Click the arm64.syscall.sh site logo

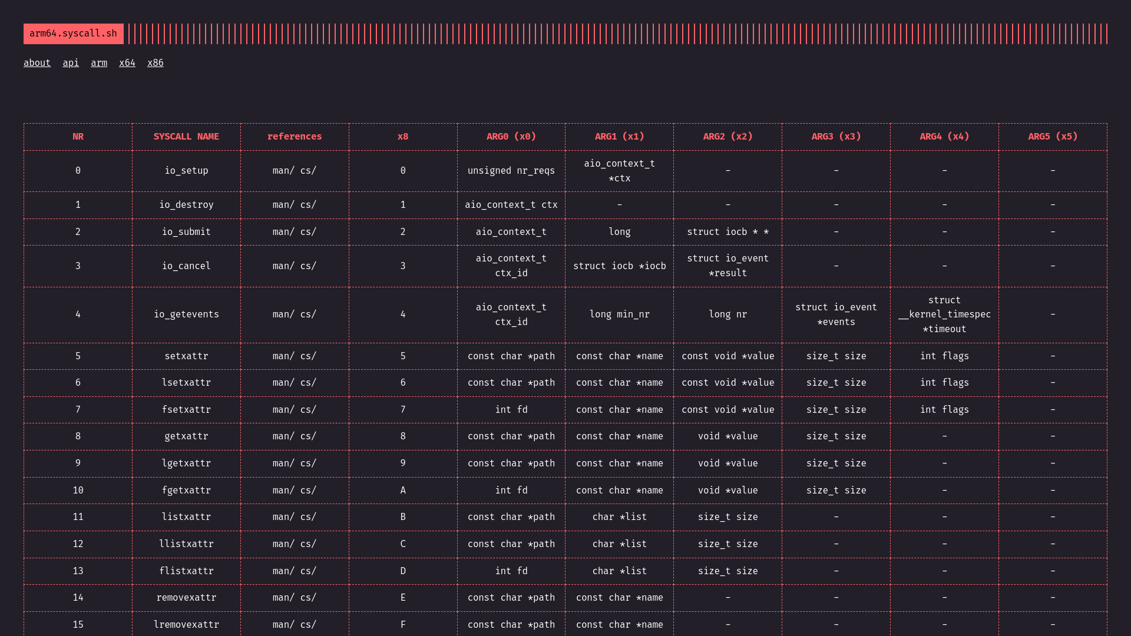[73, 34]
